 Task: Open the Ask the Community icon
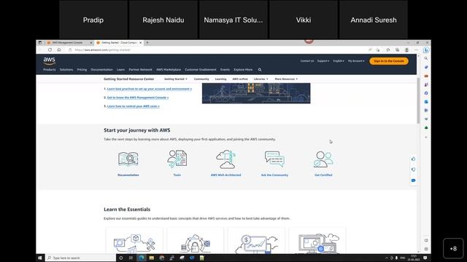pos(274,159)
